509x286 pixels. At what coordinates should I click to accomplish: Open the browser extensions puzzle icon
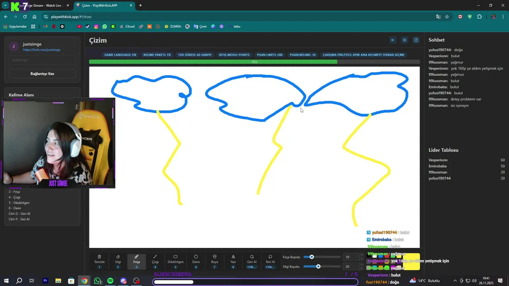(479, 17)
